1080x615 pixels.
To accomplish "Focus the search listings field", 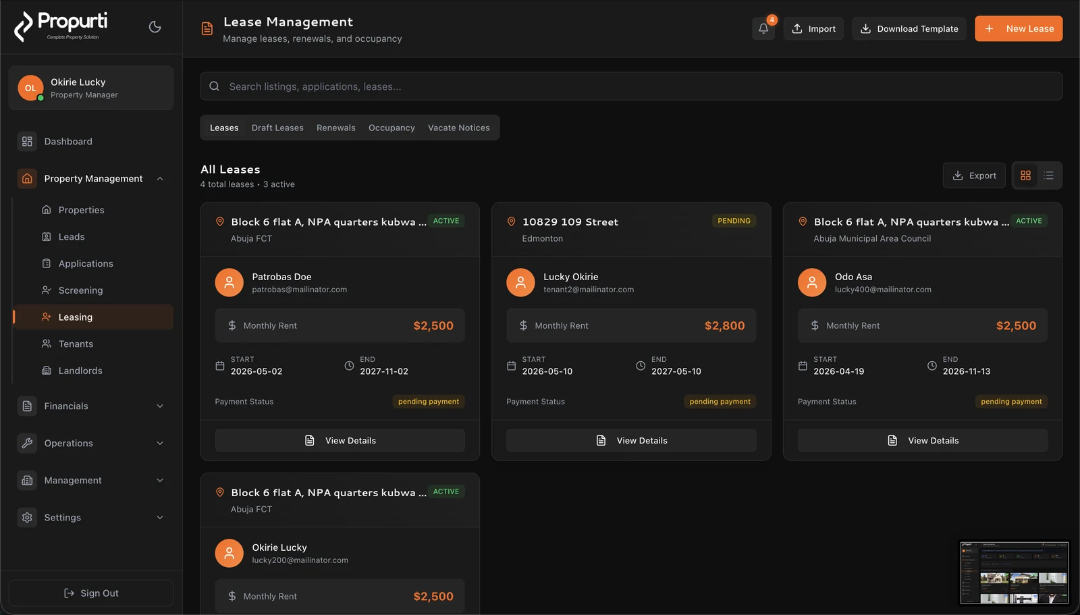I will pyautogui.click(x=631, y=86).
